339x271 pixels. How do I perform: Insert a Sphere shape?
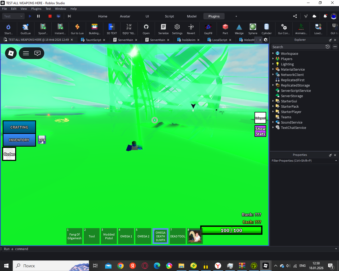[x=253, y=29]
